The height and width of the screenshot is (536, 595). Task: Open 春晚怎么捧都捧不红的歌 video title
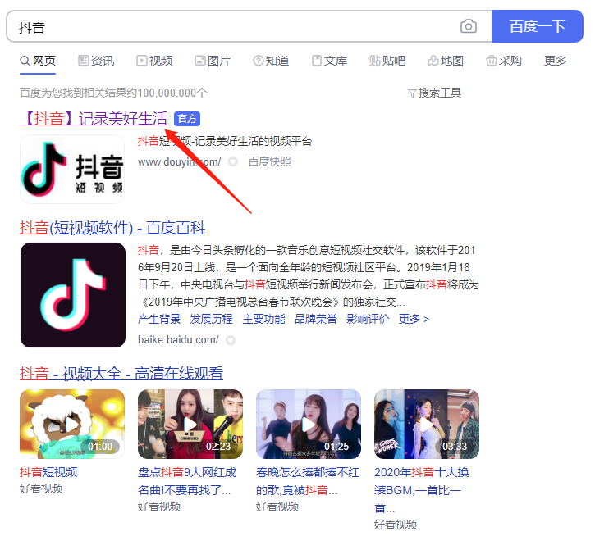click(308, 481)
